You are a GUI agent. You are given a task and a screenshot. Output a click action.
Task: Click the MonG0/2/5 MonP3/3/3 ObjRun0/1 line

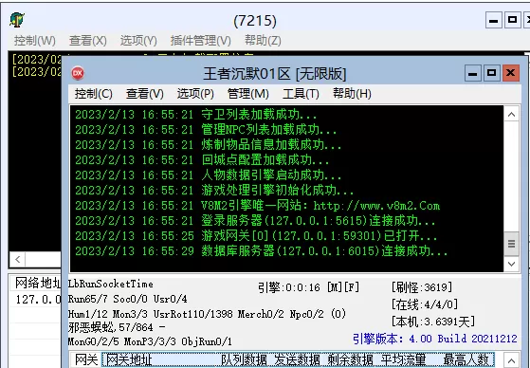[x=150, y=341]
